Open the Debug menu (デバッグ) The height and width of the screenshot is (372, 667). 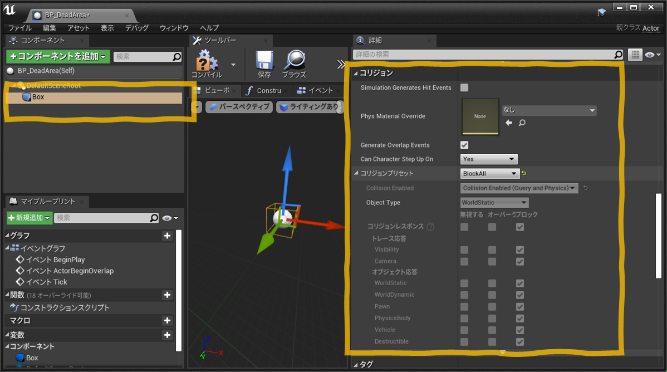coord(136,28)
